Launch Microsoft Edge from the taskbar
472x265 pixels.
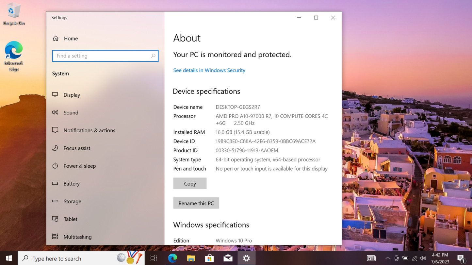(172, 258)
